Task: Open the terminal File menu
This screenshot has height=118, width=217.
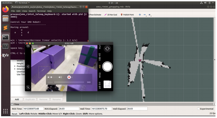Action: pyautogui.click(x=13, y=11)
